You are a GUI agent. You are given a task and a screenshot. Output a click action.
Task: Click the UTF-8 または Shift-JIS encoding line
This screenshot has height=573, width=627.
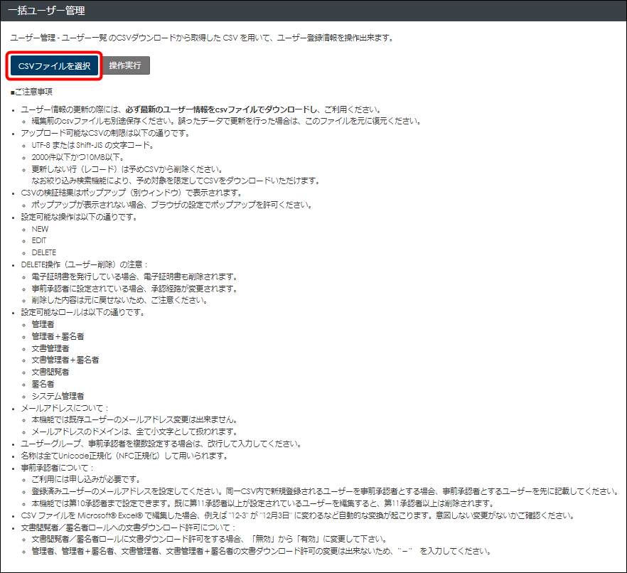pos(92,145)
